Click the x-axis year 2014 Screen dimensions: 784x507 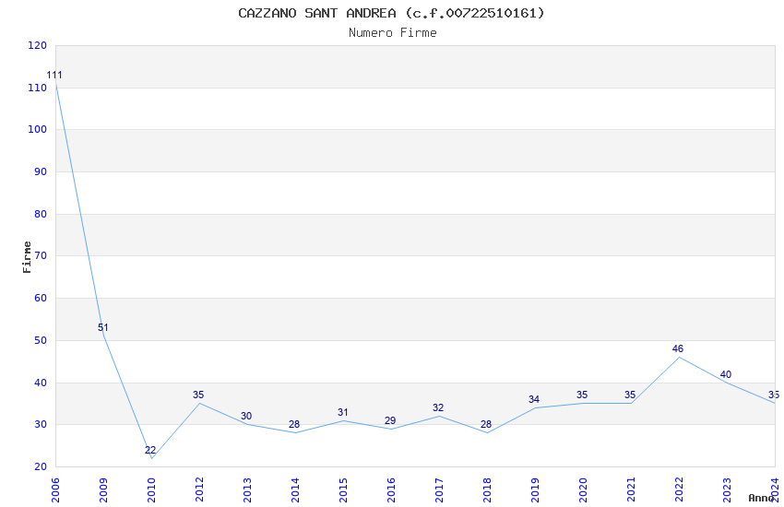pyautogui.click(x=295, y=489)
